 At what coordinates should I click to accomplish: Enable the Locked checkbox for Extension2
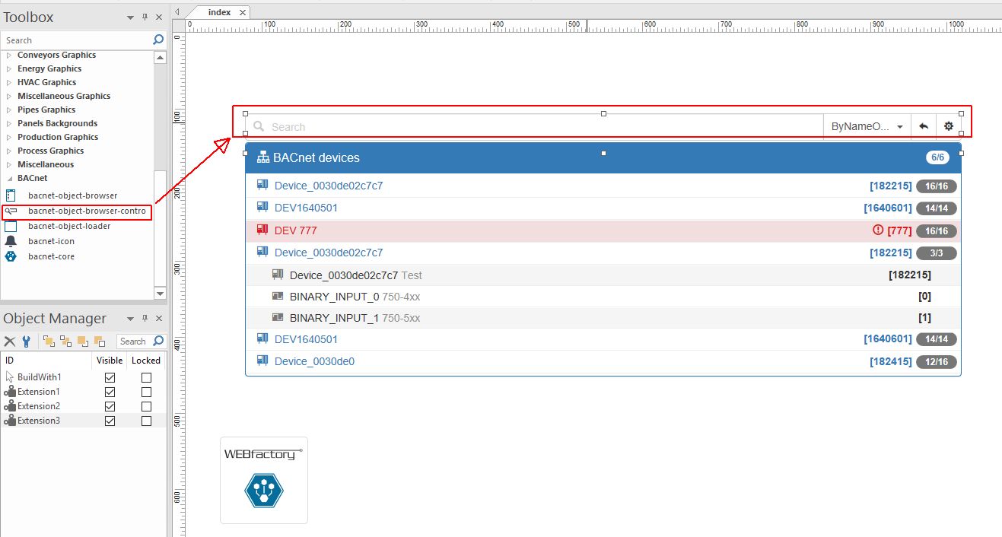[x=145, y=406]
